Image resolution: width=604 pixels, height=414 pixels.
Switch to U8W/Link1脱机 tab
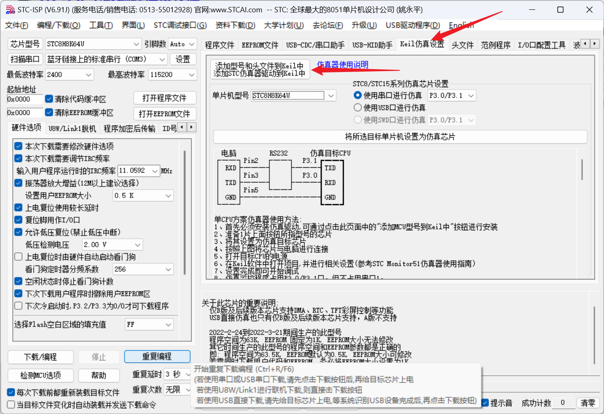pyautogui.click(x=72, y=128)
